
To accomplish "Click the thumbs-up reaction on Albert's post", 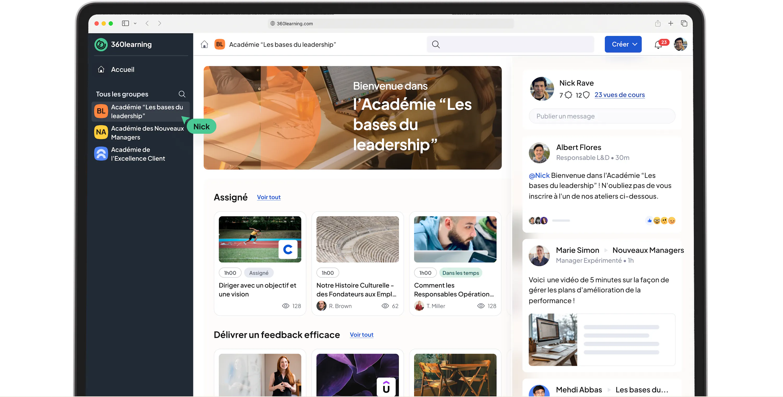I will [649, 221].
